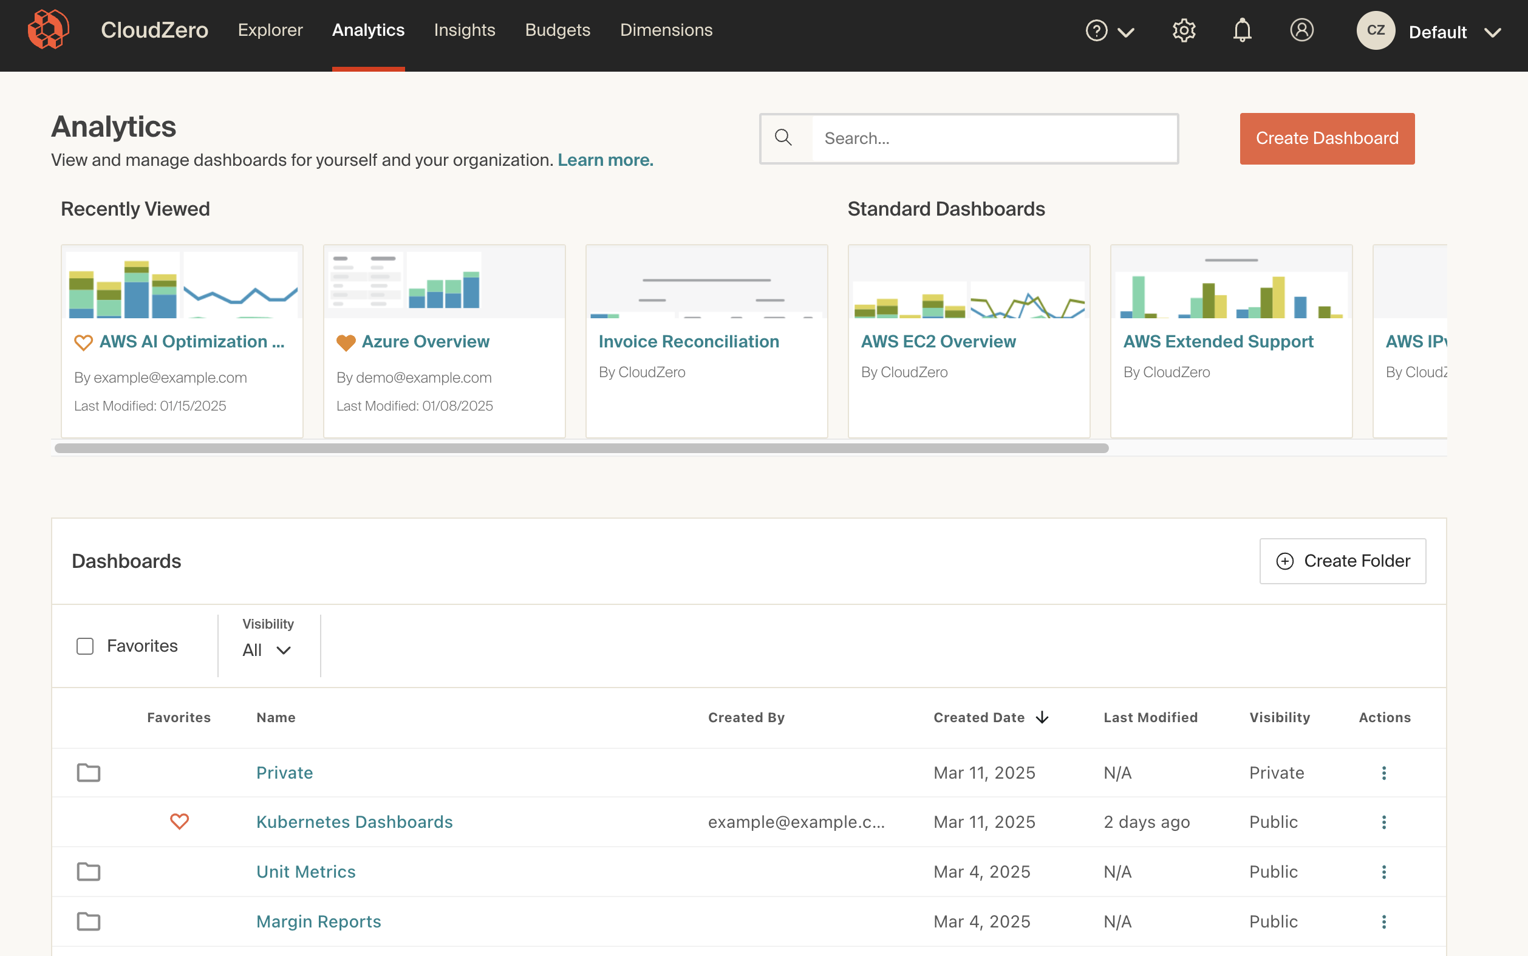Open the AWS AI Optimization dashboard link
The height and width of the screenshot is (956, 1528).
(x=192, y=341)
